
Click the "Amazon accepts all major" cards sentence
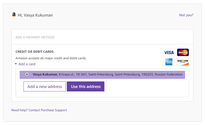tap(51, 58)
